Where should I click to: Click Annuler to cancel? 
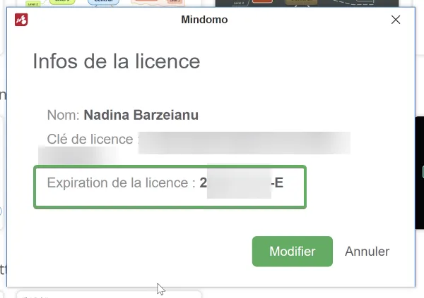(x=367, y=252)
